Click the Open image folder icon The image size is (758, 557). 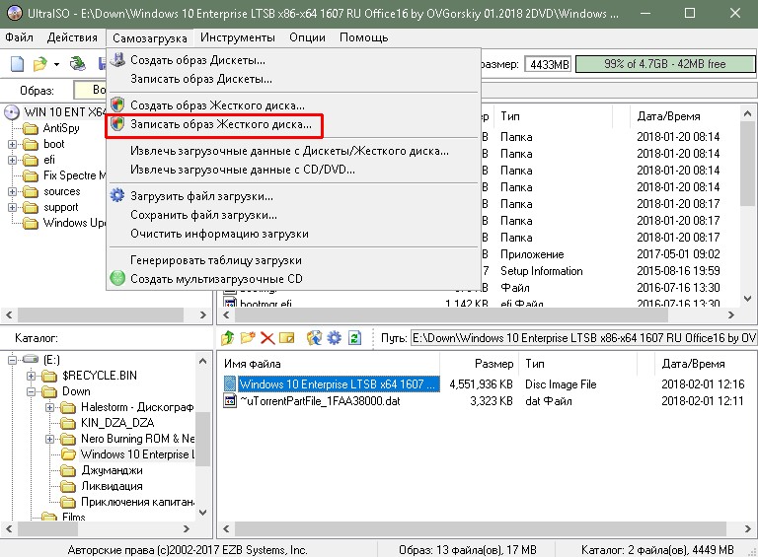click(40, 64)
